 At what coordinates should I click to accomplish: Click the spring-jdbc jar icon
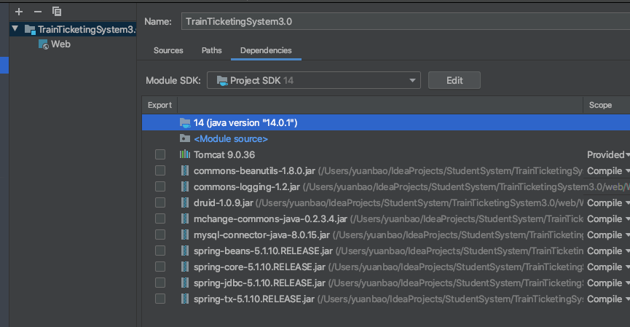pos(185,283)
